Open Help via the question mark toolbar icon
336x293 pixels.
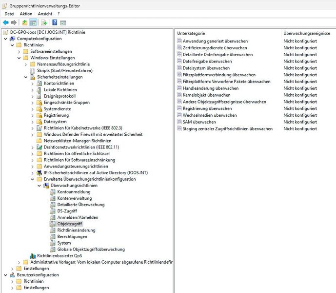pyautogui.click(x=55, y=22)
